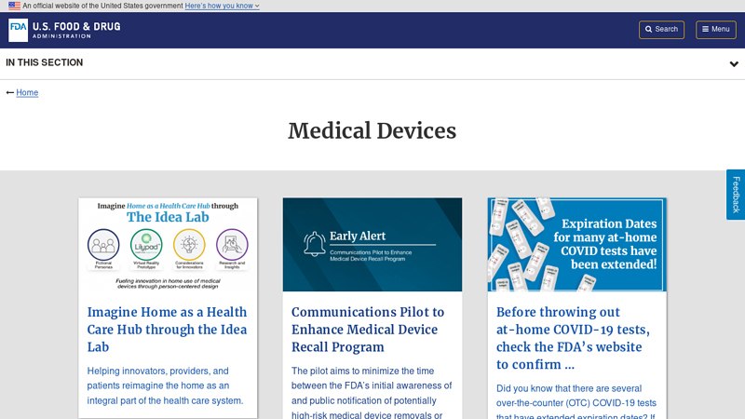Image resolution: width=745 pixels, height=419 pixels.
Task: Open "Communications Pilot to Enhance Medical Device" link
Action: [368, 330]
